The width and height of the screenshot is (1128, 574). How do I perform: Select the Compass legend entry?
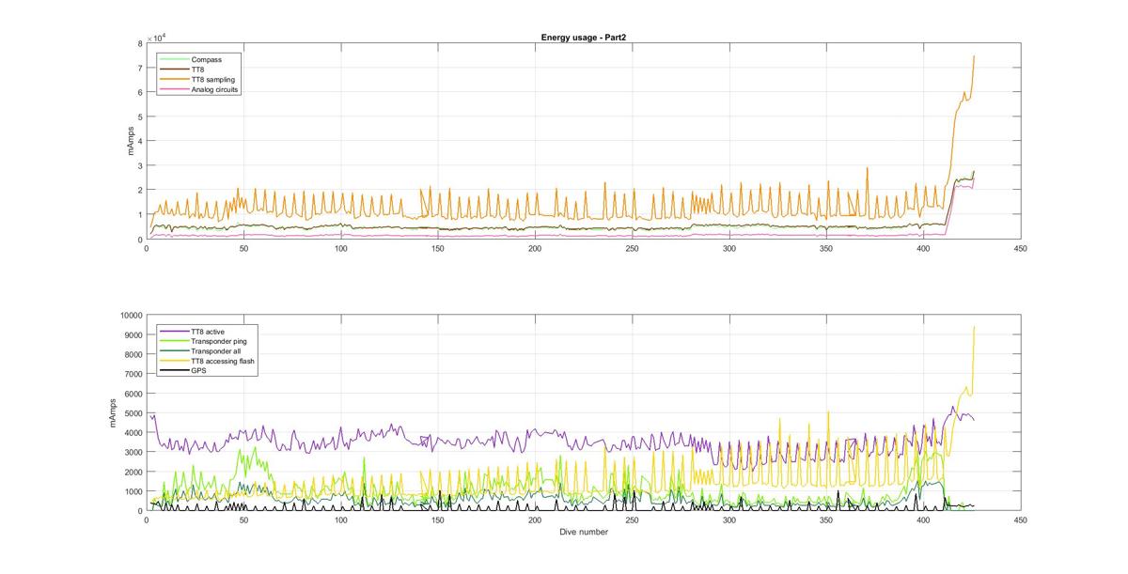coord(189,59)
